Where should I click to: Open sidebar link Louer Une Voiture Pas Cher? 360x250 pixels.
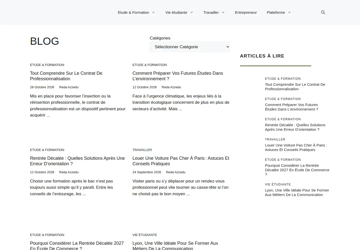296,147
